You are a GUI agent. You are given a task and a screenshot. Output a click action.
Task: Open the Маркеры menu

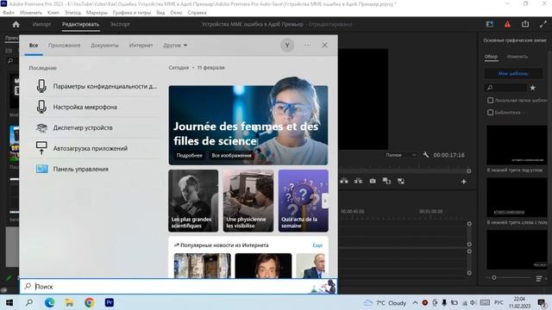tap(97, 12)
